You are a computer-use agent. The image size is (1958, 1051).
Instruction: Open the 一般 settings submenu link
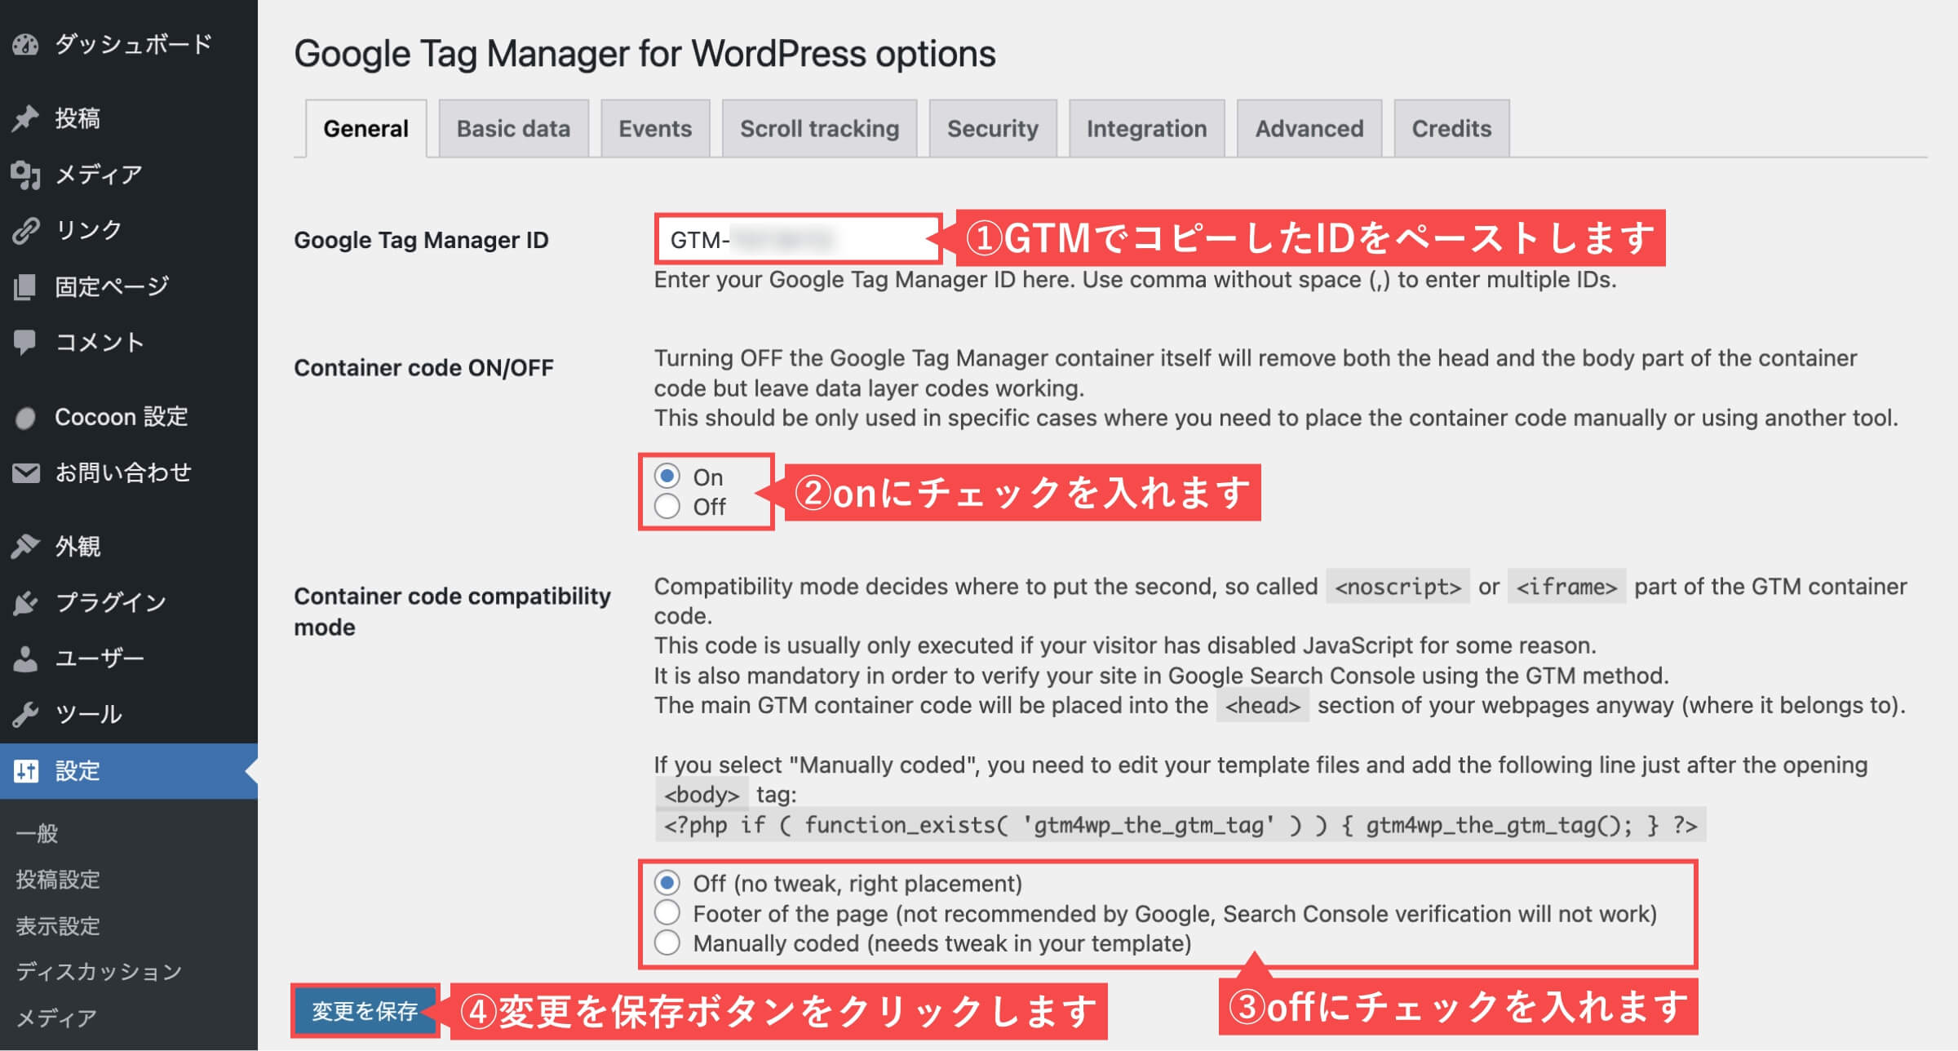click(38, 833)
